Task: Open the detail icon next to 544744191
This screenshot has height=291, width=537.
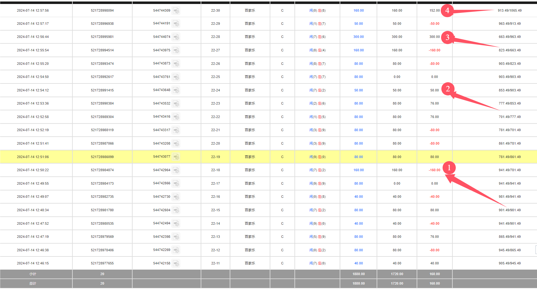Action: [176, 24]
